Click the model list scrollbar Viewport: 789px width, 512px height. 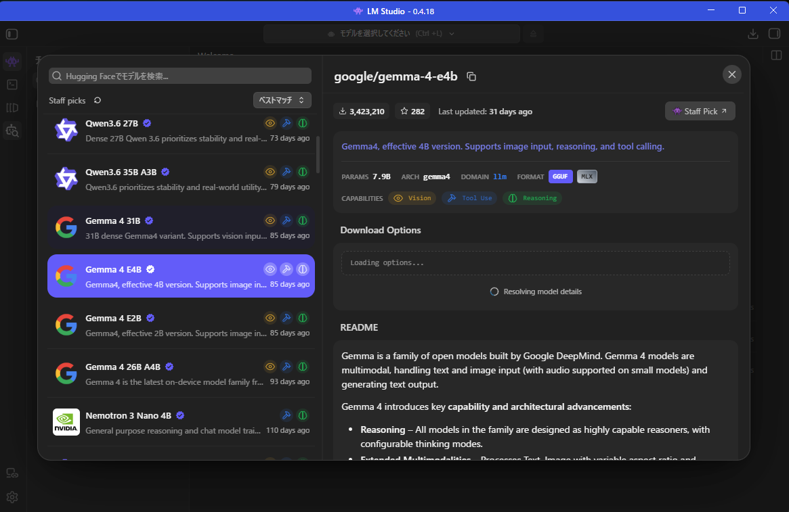click(x=318, y=154)
